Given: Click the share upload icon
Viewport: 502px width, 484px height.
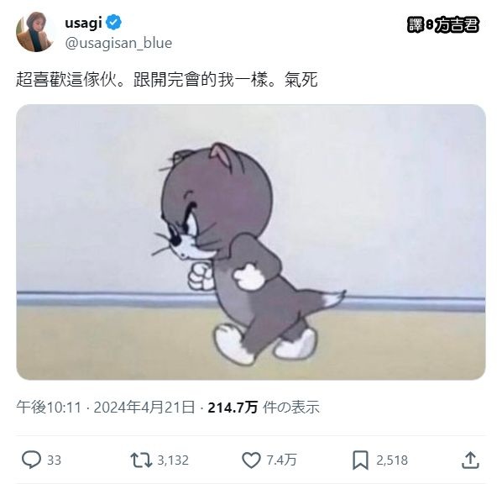Looking at the screenshot, I should point(470,460).
